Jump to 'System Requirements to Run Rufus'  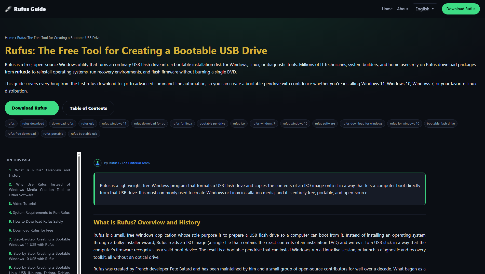point(39,212)
